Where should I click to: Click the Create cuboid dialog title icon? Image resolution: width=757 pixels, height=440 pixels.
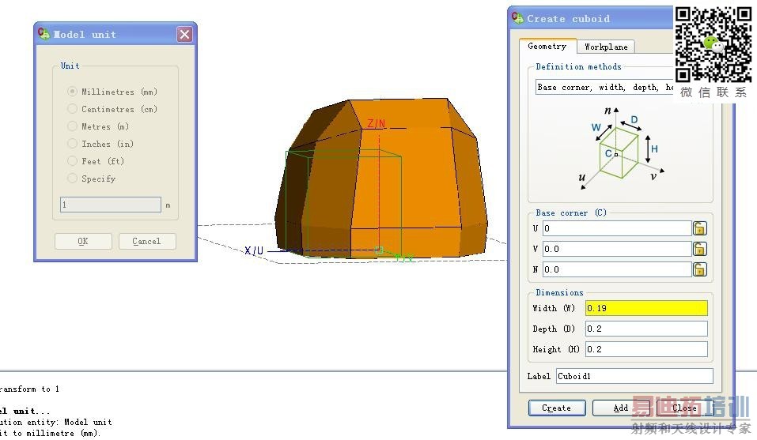click(x=517, y=18)
